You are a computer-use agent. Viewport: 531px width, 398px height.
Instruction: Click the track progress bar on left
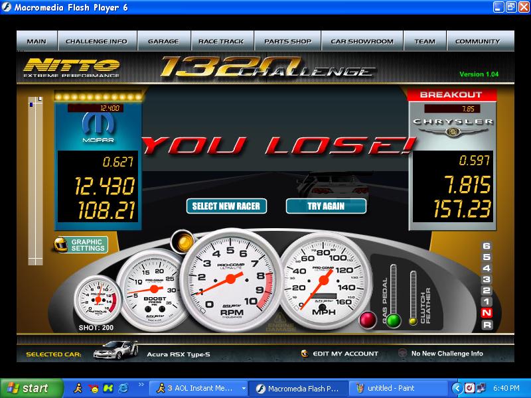pos(35,180)
